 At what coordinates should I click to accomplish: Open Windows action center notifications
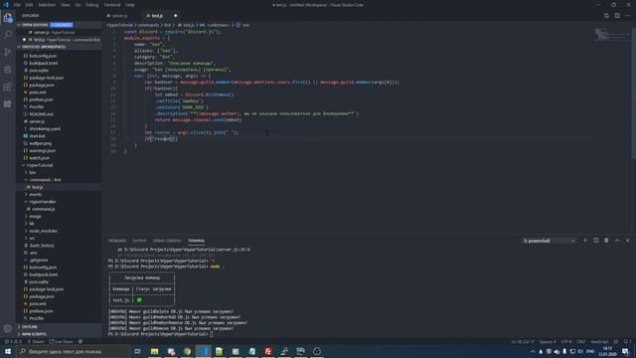(626, 351)
